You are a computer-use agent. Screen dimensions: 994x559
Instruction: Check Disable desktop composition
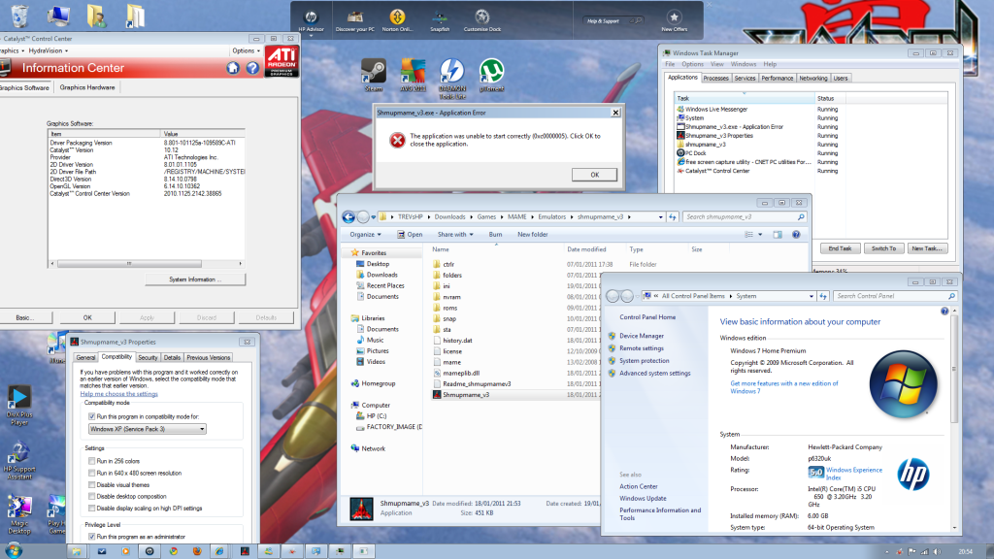tap(92, 496)
